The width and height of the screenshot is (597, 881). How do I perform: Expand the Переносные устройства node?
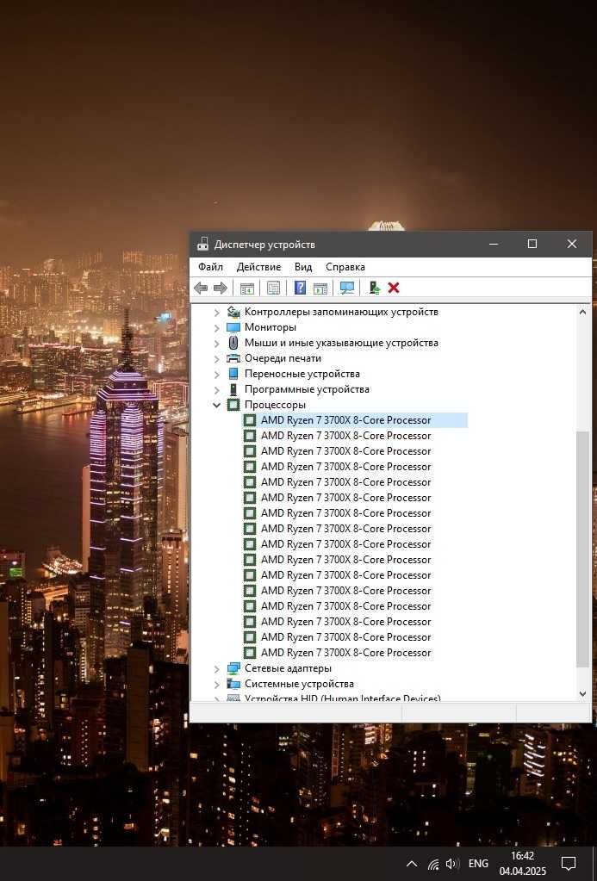217,375
